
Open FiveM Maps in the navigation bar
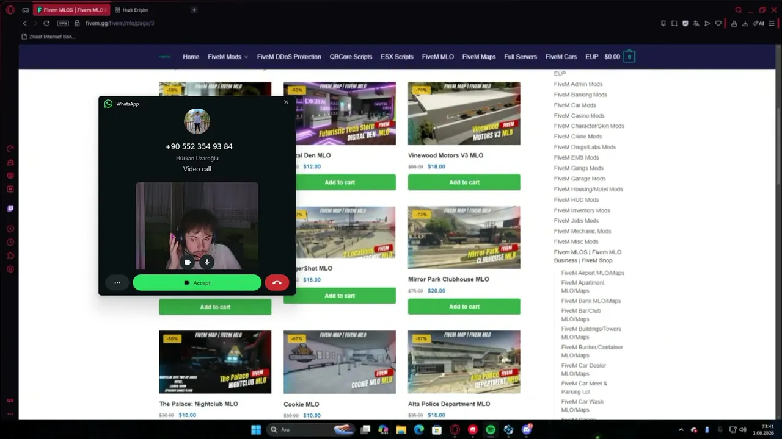[x=479, y=57]
